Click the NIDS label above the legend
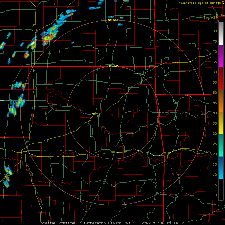Image resolution: width=225 pixels, height=225 pixels. [220, 15]
